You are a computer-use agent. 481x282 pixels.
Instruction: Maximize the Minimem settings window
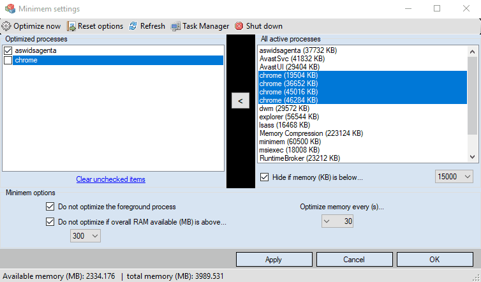(x=437, y=8)
